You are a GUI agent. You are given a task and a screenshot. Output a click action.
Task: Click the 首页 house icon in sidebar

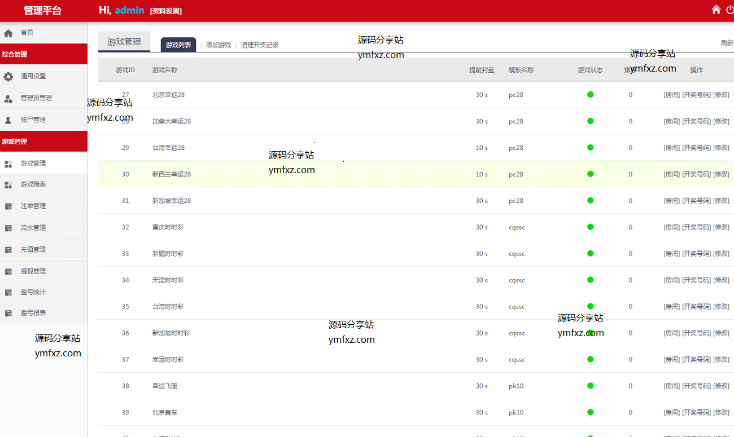pos(8,33)
